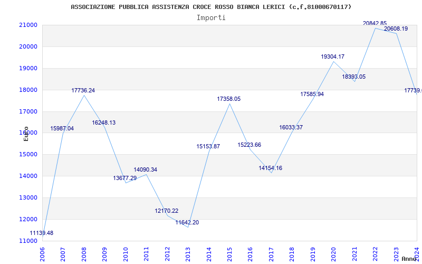This screenshot has width=422, height=264.
Task: Click the 2018 x-axis year label
Action: coord(292,254)
